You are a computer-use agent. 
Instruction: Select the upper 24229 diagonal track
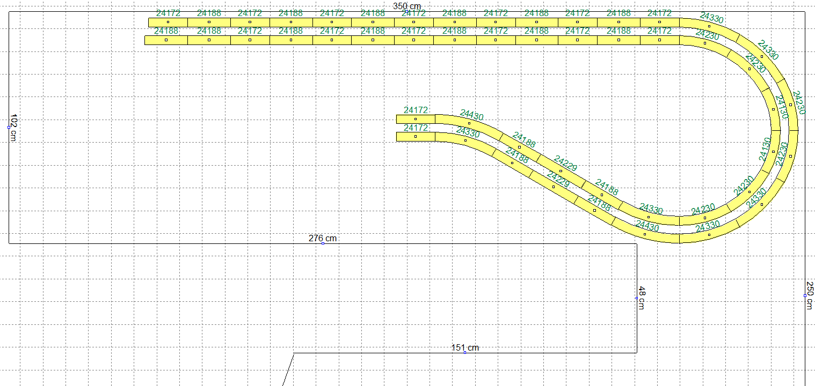[561, 171]
